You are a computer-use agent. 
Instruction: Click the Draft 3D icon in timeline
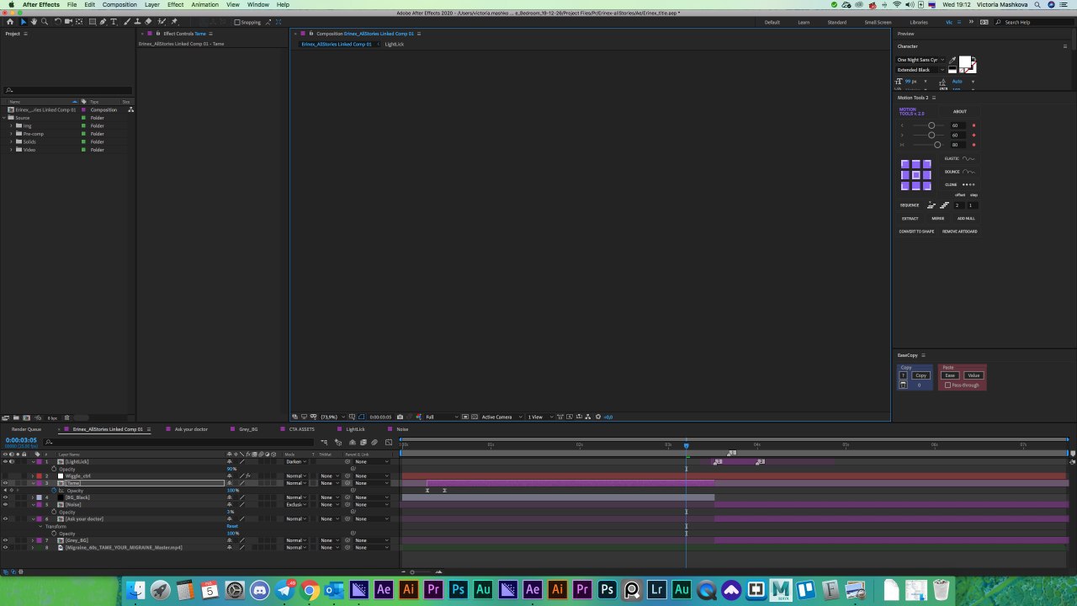pyautogui.click(x=339, y=442)
